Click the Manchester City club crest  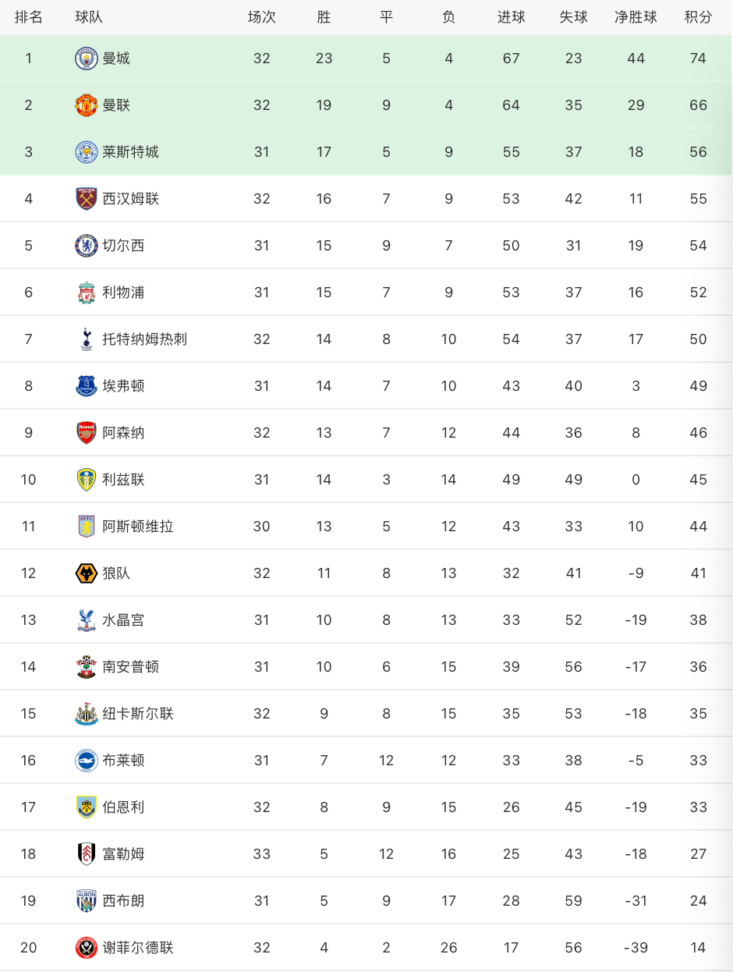click(87, 59)
